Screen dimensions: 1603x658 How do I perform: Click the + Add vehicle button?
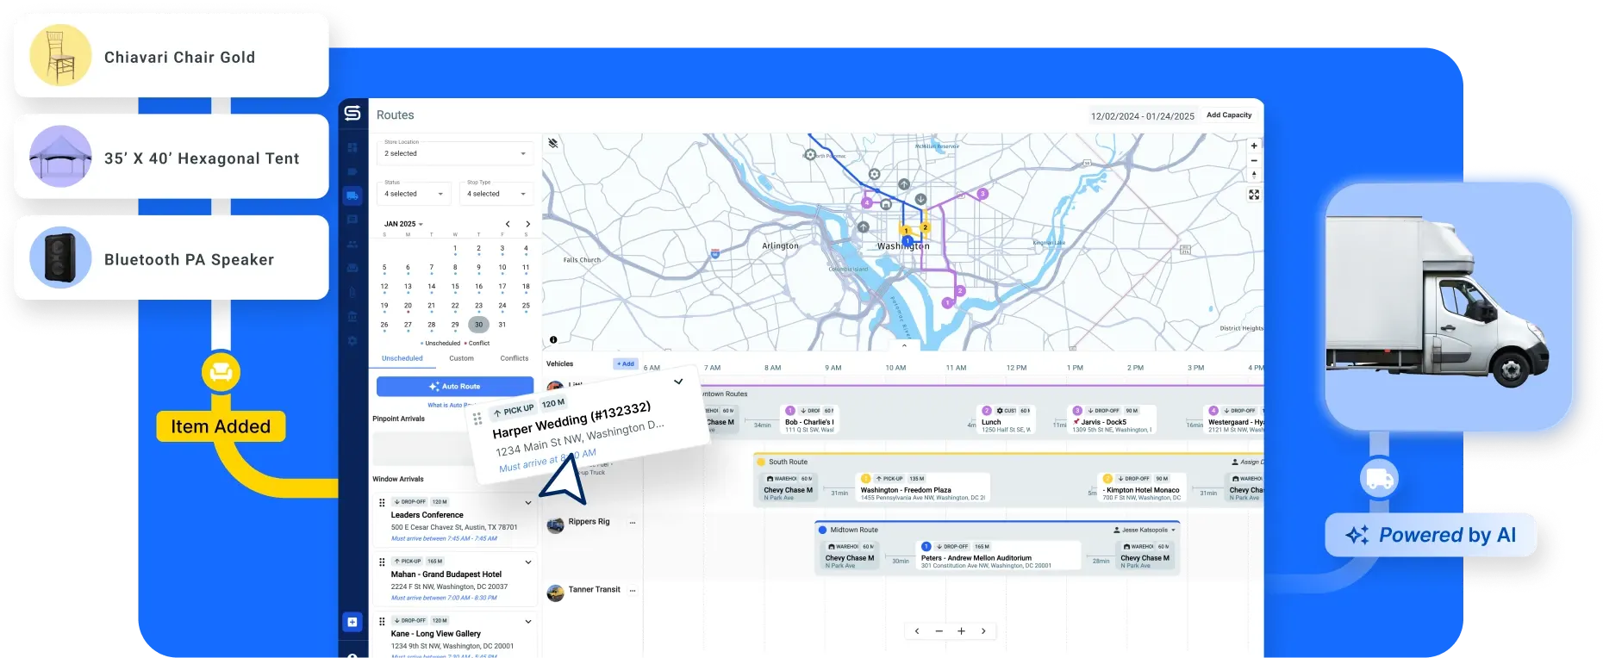pos(626,364)
